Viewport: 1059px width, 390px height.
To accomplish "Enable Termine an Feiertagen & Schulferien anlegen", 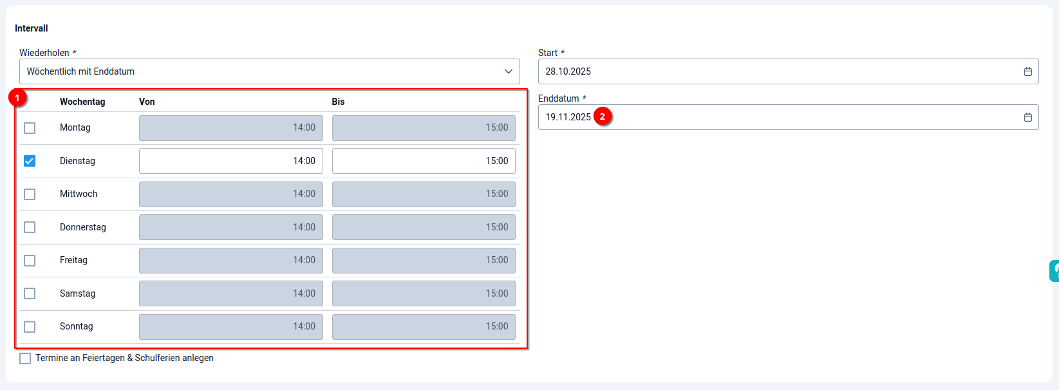I will coord(25,358).
